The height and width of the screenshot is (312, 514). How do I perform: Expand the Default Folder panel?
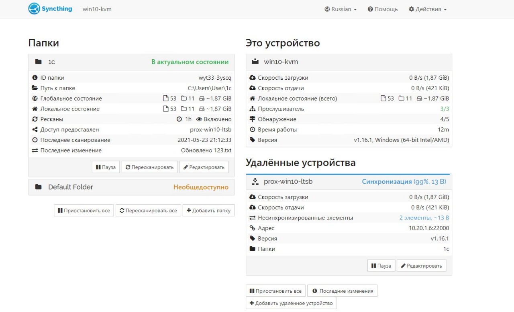pyautogui.click(x=131, y=187)
